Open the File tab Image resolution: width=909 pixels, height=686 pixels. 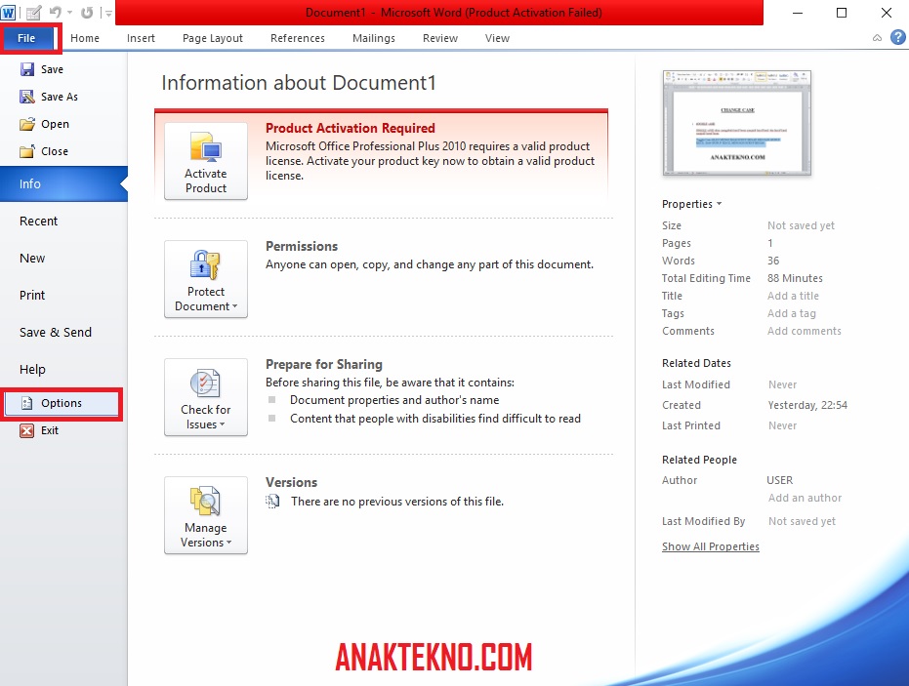coord(26,38)
